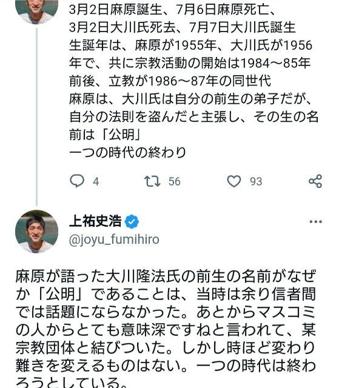
Task: Tap the partially visible avatar at the top
Action: coord(36,11)
